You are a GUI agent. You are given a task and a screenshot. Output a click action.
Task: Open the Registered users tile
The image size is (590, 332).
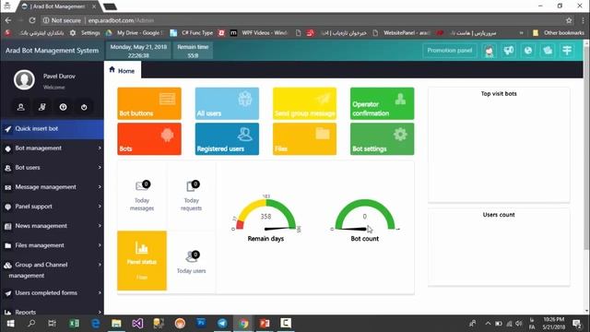227,138
